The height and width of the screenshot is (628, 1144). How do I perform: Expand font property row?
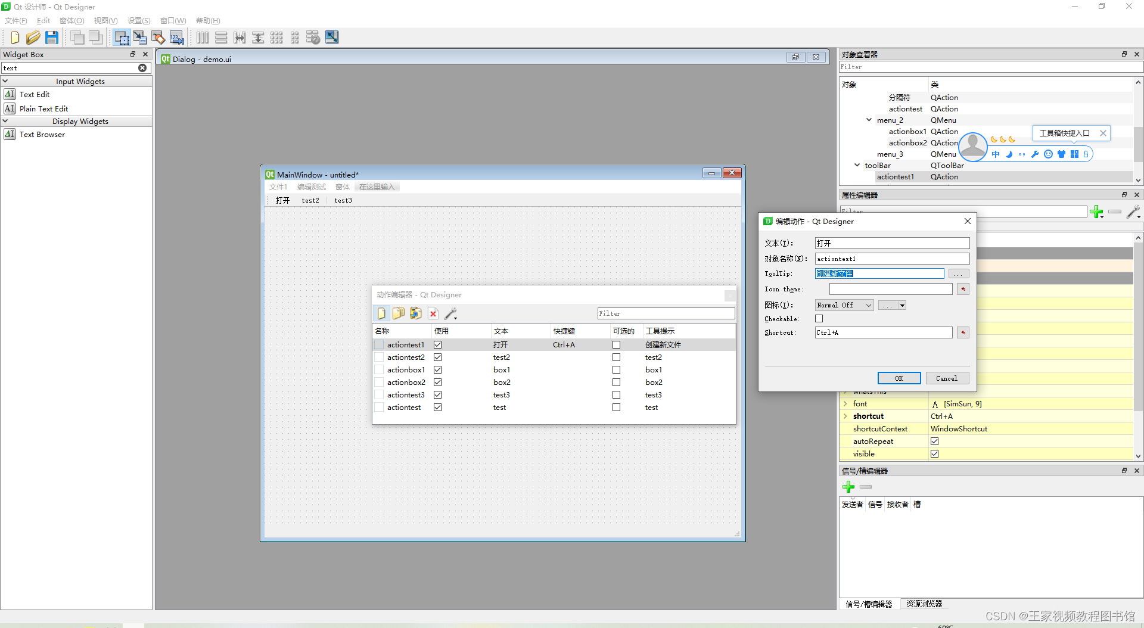click(x=845, y=404)
